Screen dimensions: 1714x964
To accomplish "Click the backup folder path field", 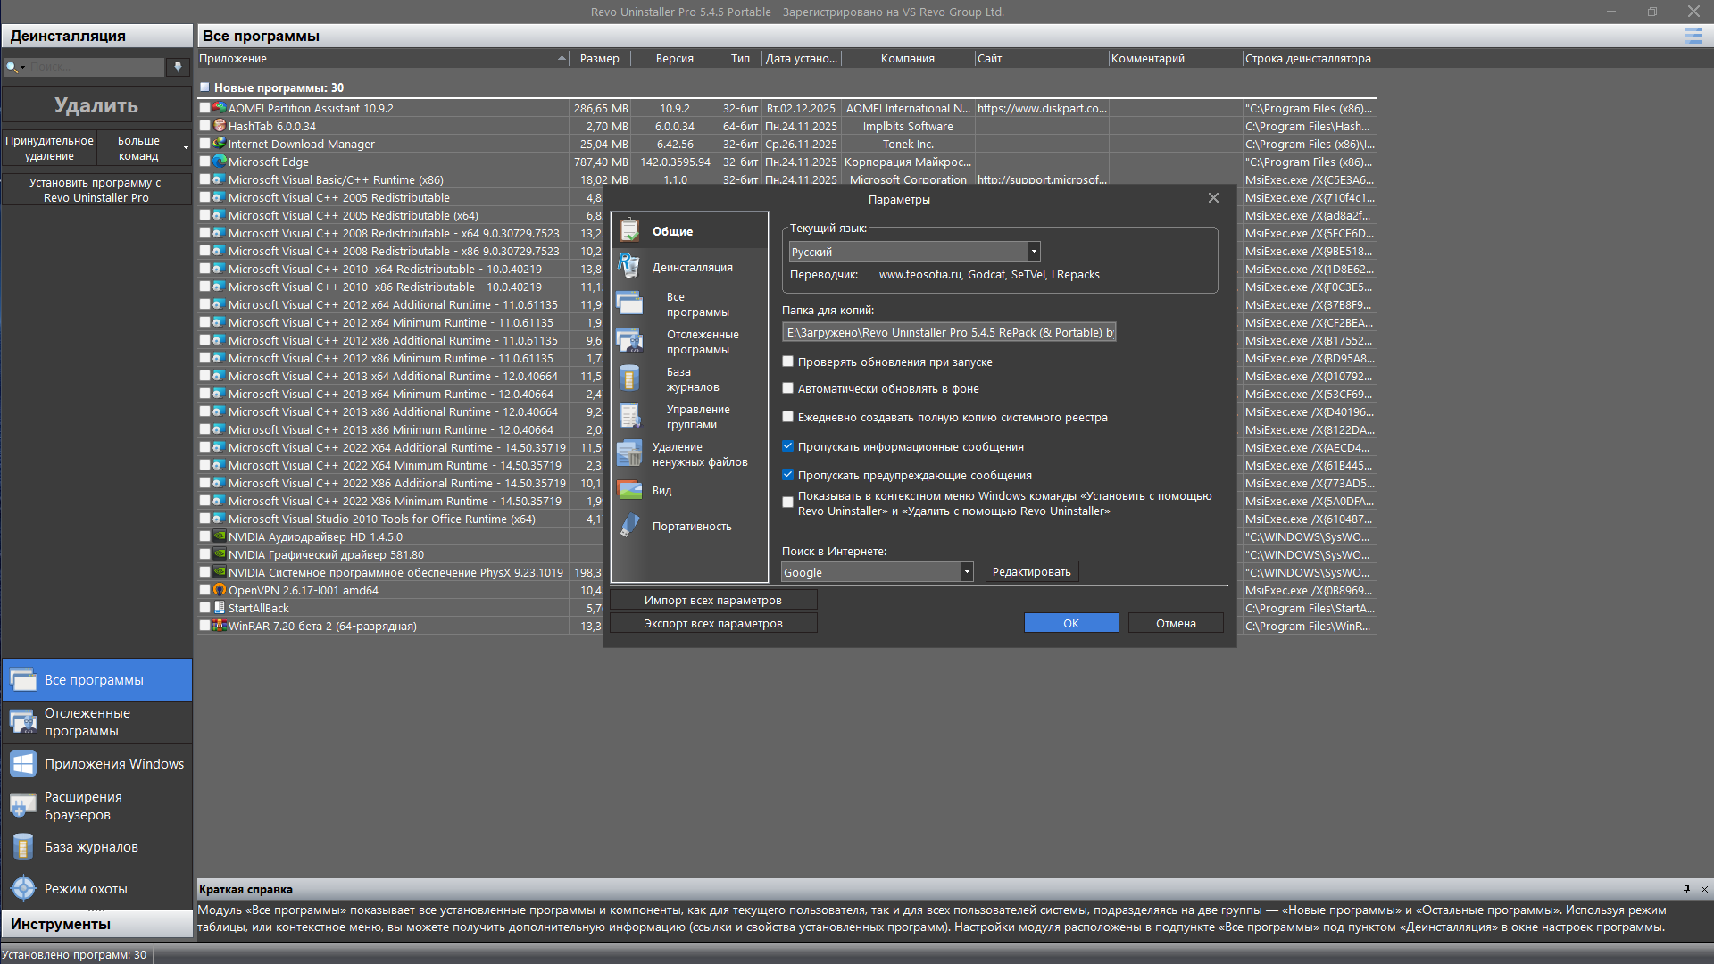I will click(x=949, y=332).
